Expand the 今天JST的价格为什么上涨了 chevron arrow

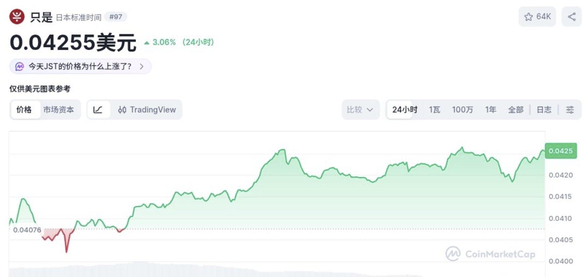[142, 66]
